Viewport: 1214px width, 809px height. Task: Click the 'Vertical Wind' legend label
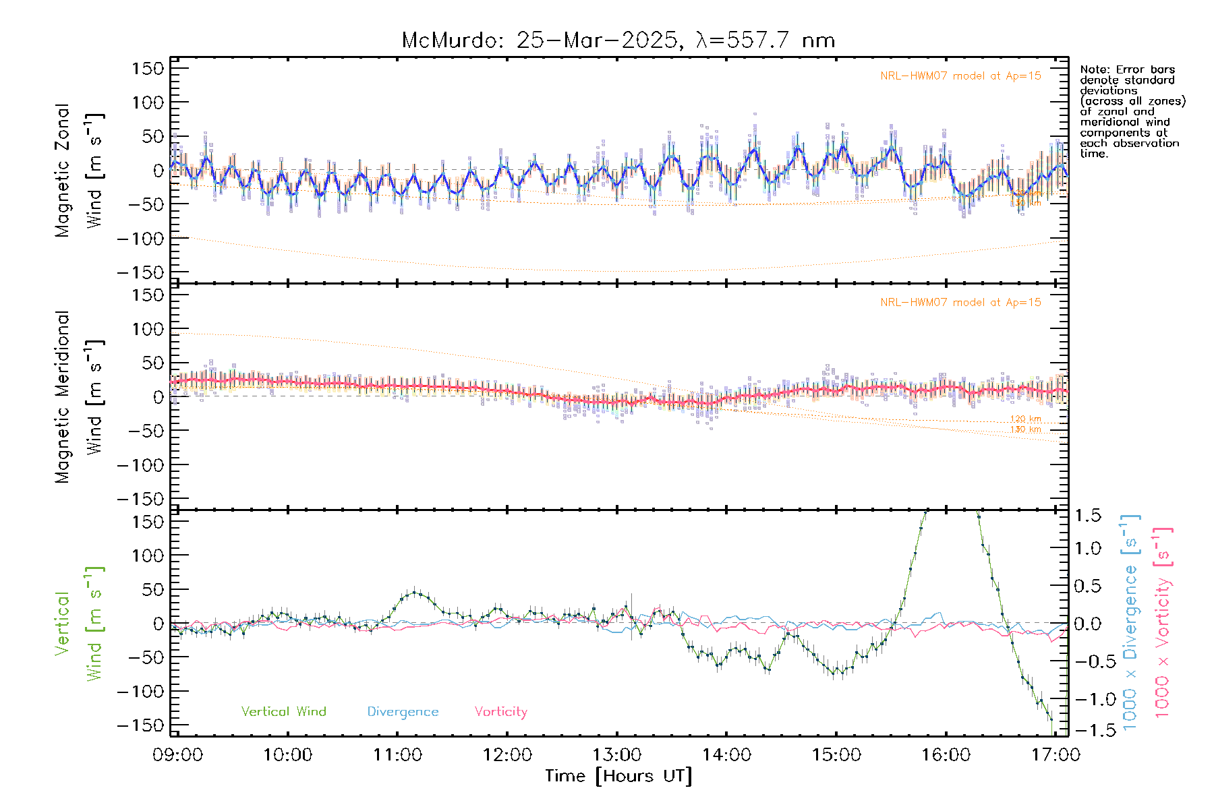point(283,712)
